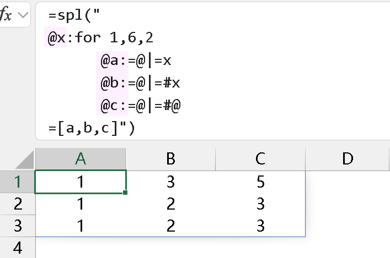Click the empty cell A4
Screen dimensions: 390x258
[81, 248]
